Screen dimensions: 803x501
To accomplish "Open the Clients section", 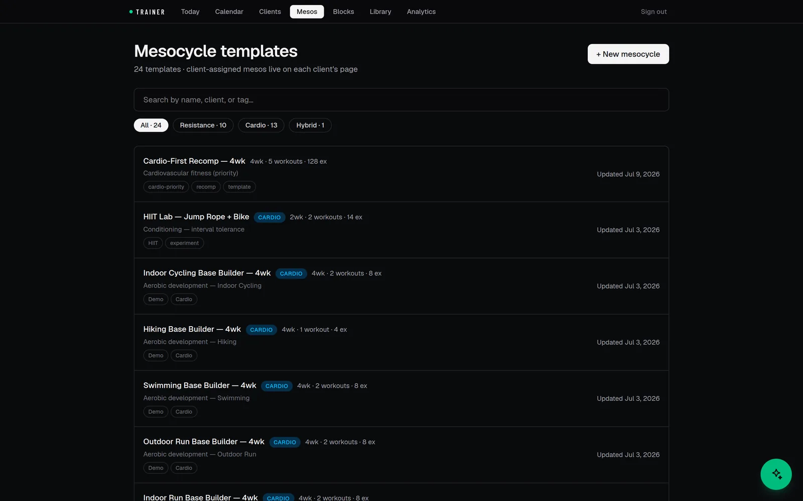I will (x=270, y=12).
